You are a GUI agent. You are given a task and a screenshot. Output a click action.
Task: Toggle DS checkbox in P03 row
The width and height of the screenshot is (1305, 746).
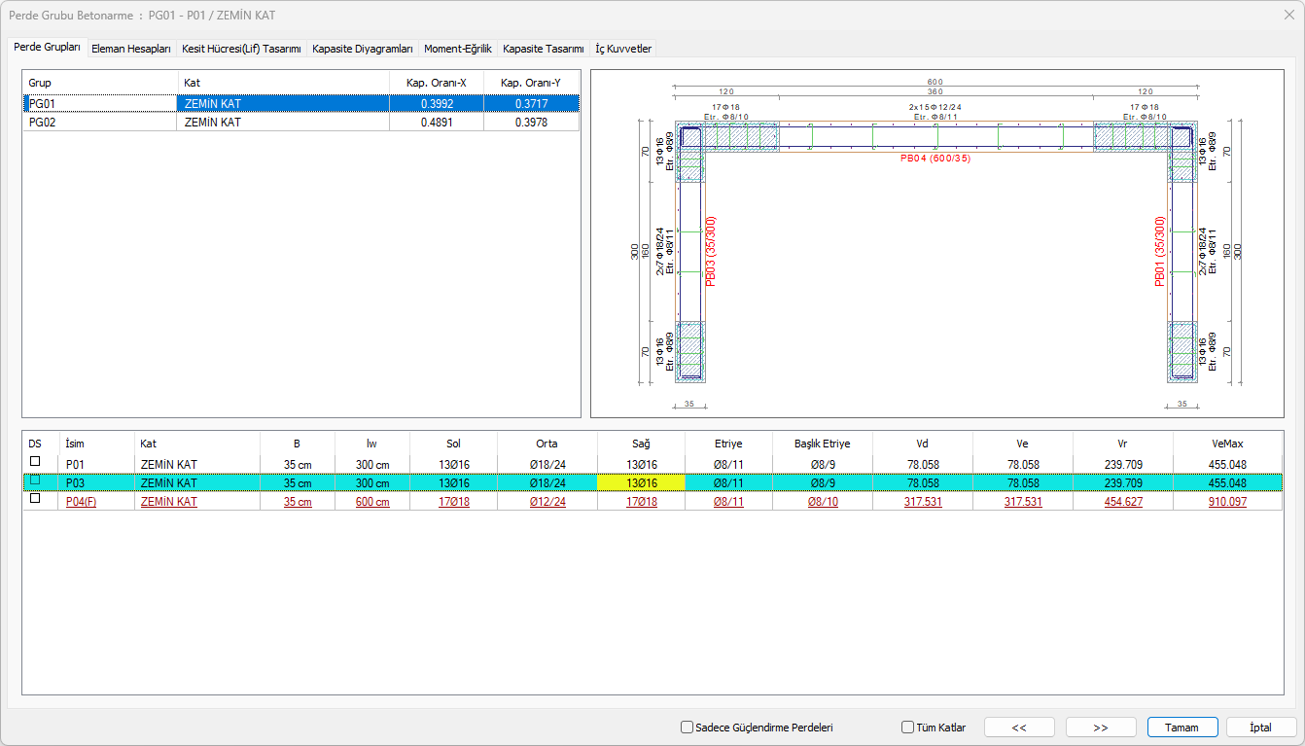click(x=35, y=480)
